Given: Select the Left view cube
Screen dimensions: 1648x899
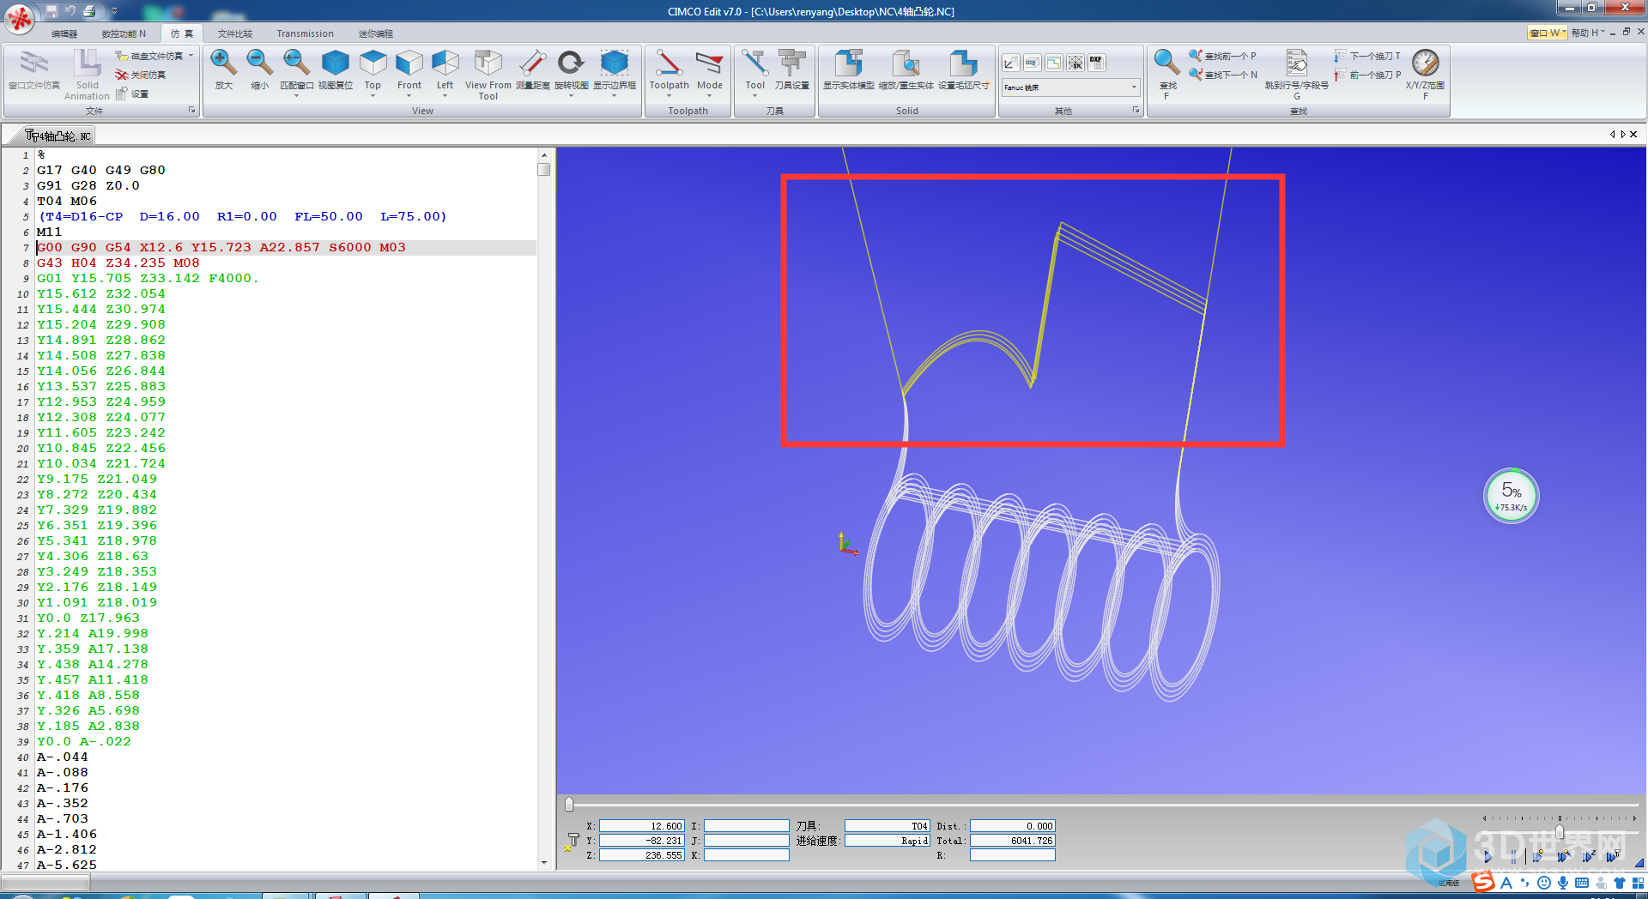Looking at the screenshot, I should (x=445, y=63).
